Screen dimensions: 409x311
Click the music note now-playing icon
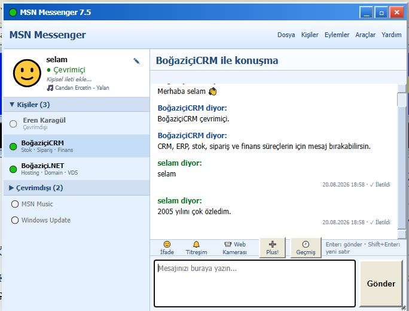(50, 88)
